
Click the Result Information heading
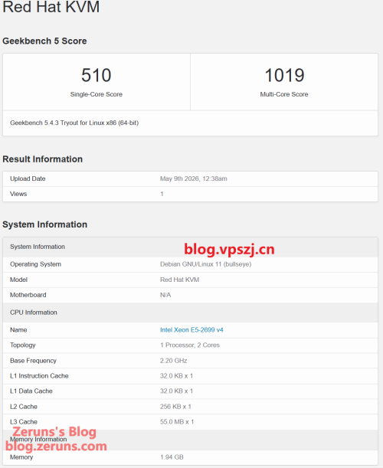[x=42, y=159]
